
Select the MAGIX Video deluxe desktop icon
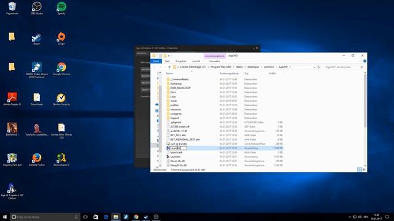[x=37, y=71]
